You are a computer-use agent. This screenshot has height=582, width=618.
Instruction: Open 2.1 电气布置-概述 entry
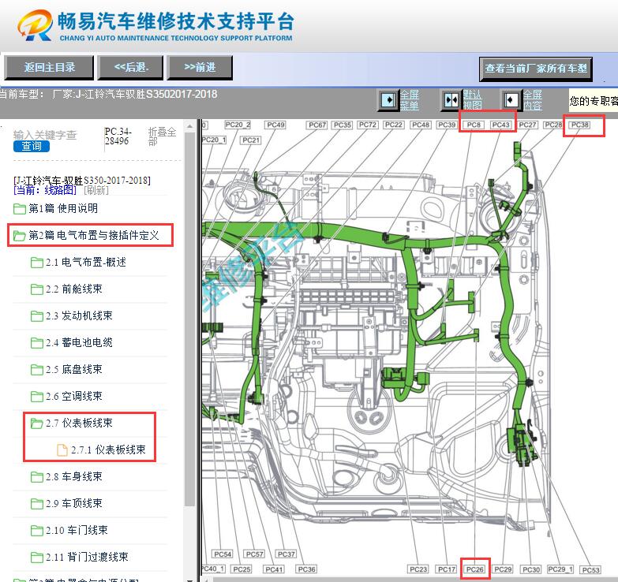point(86,262)
